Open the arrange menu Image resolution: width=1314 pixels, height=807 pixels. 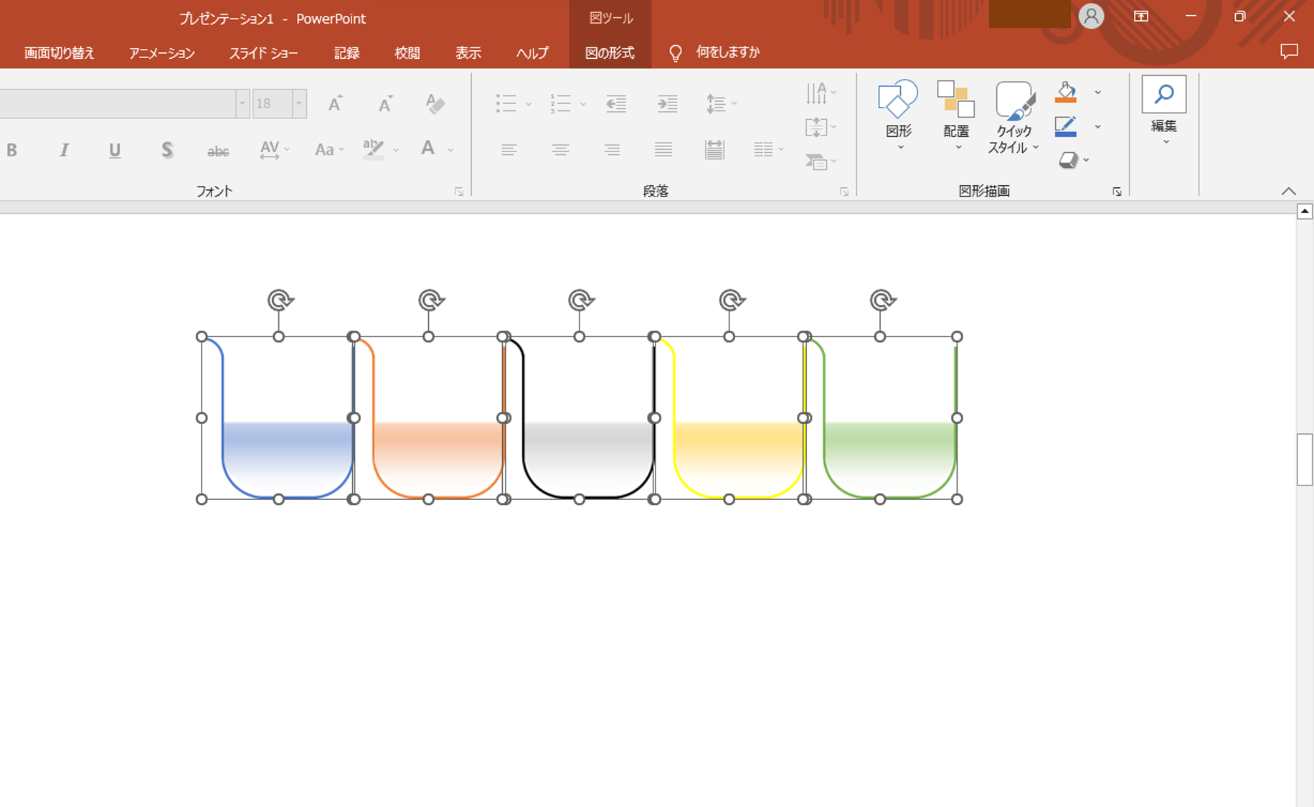(956, 115)
